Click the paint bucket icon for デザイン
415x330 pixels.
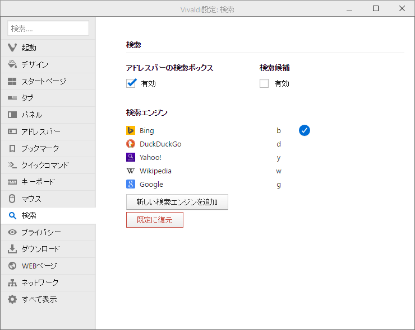click(12, 64)
